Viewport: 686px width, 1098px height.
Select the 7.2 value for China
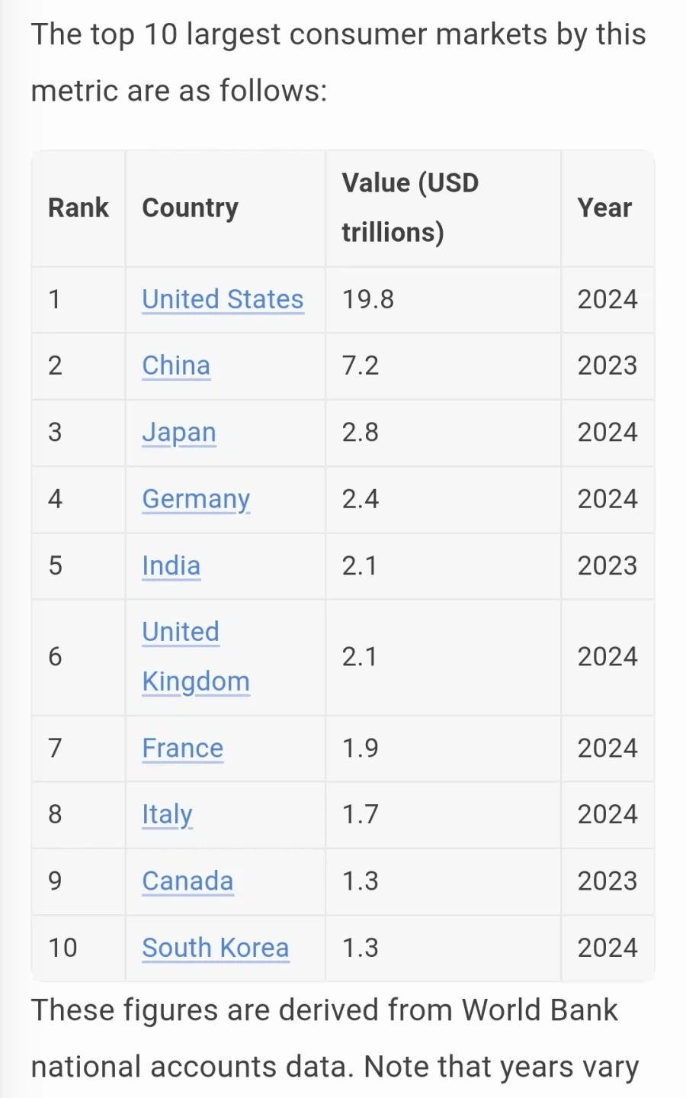(443, 366)
